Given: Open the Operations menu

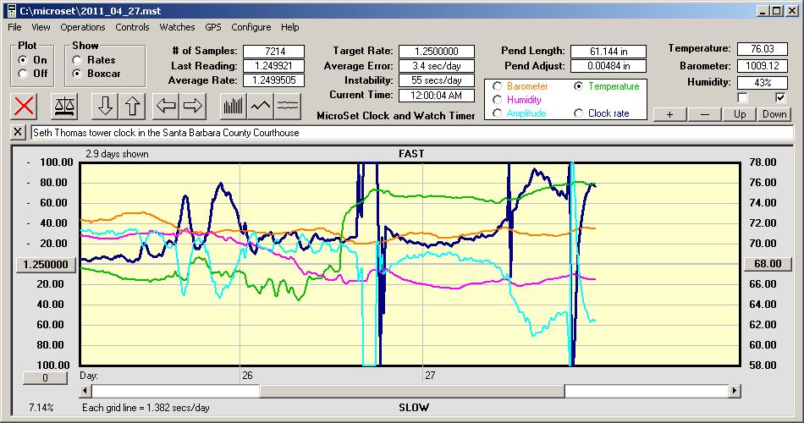Looking at the screenshot, I should [83, 27].
